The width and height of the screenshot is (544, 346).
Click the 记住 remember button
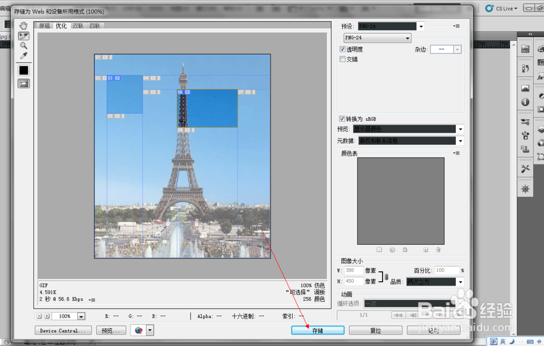434,330
